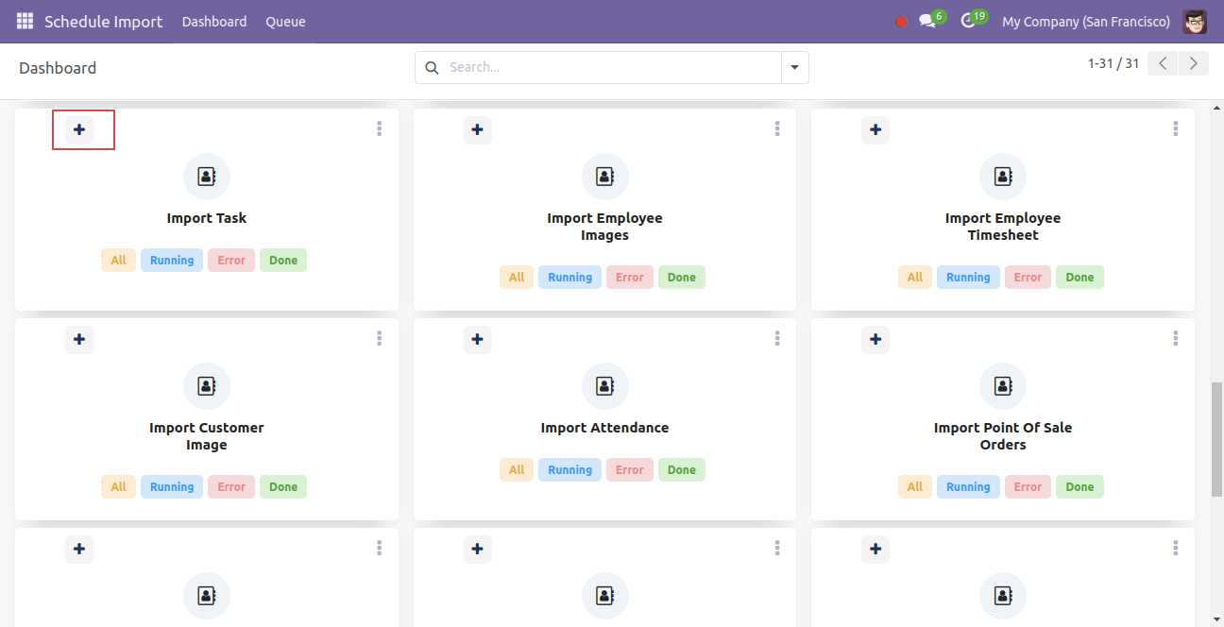
Task: Click the contact-book icon on Import Attendance card
Action: pyautogui.click(x=605, y=386)
